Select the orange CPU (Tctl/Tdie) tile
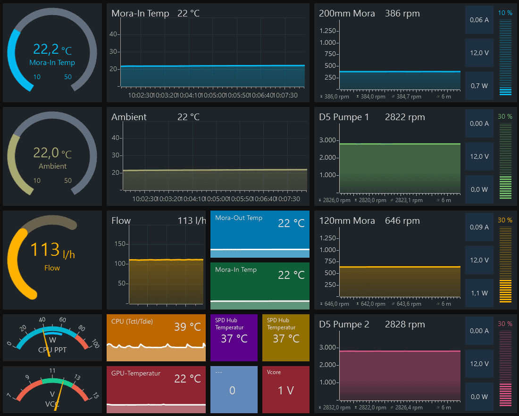Image resolution: width=519 pixels, height=416 pixels. pos(156,338)
